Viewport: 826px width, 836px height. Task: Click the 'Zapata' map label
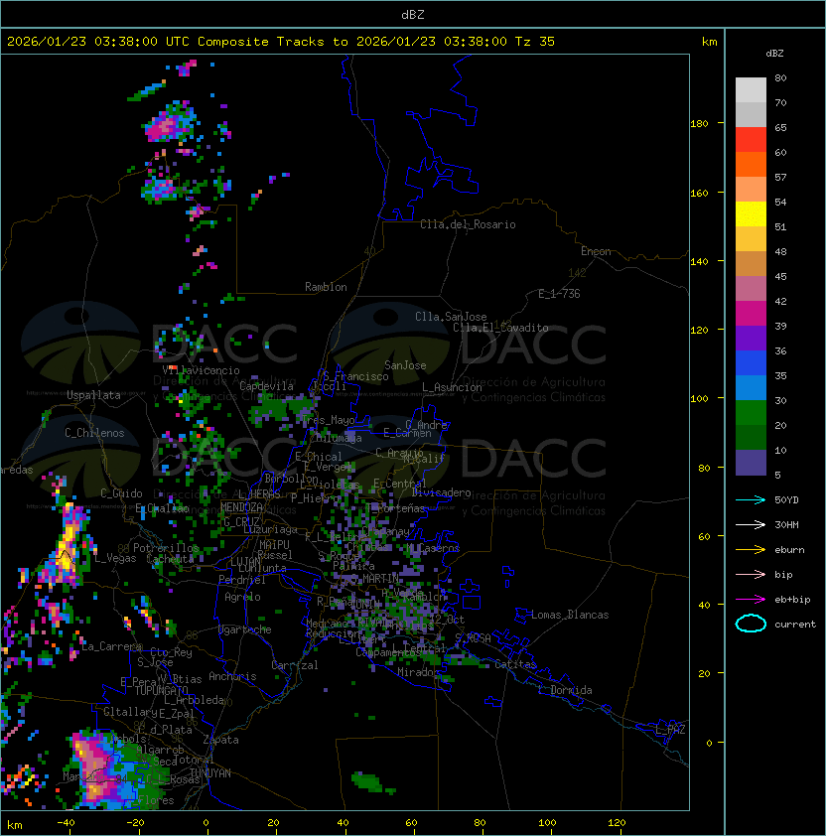pyautogui.click(x=220, y=740)
